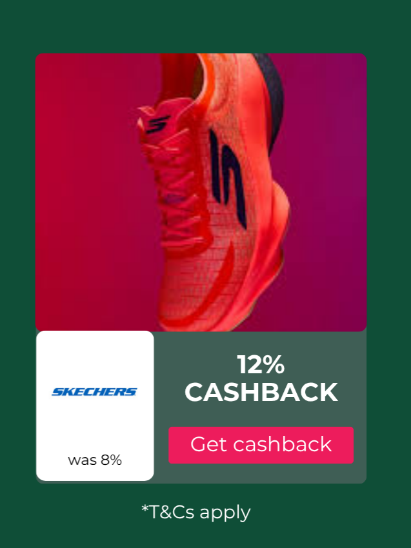Select the large S logo on shoe side
This screenshot has width=411, height=548.
point(228,179)
